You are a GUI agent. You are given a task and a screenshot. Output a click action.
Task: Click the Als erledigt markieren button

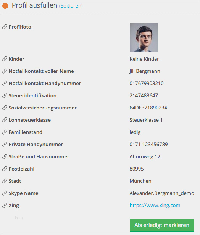pos(162,225)
